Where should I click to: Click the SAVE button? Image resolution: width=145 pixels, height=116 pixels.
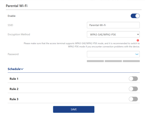74,109
